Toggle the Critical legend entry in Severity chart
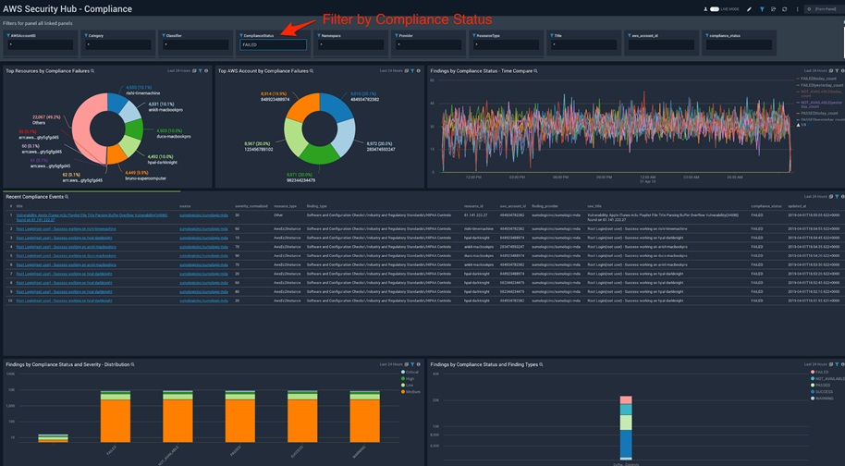845x466 pixels. coord(410,373)
